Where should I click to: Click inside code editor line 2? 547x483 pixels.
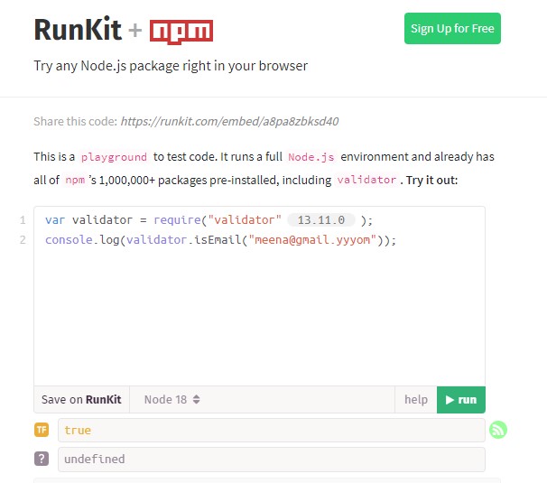(x=220, y=240)
